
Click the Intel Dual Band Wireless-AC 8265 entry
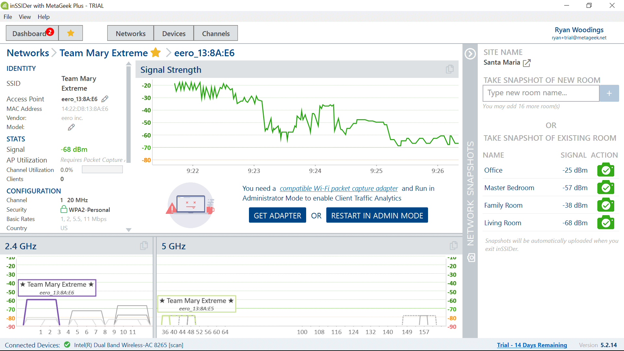(x=128, y=345)
